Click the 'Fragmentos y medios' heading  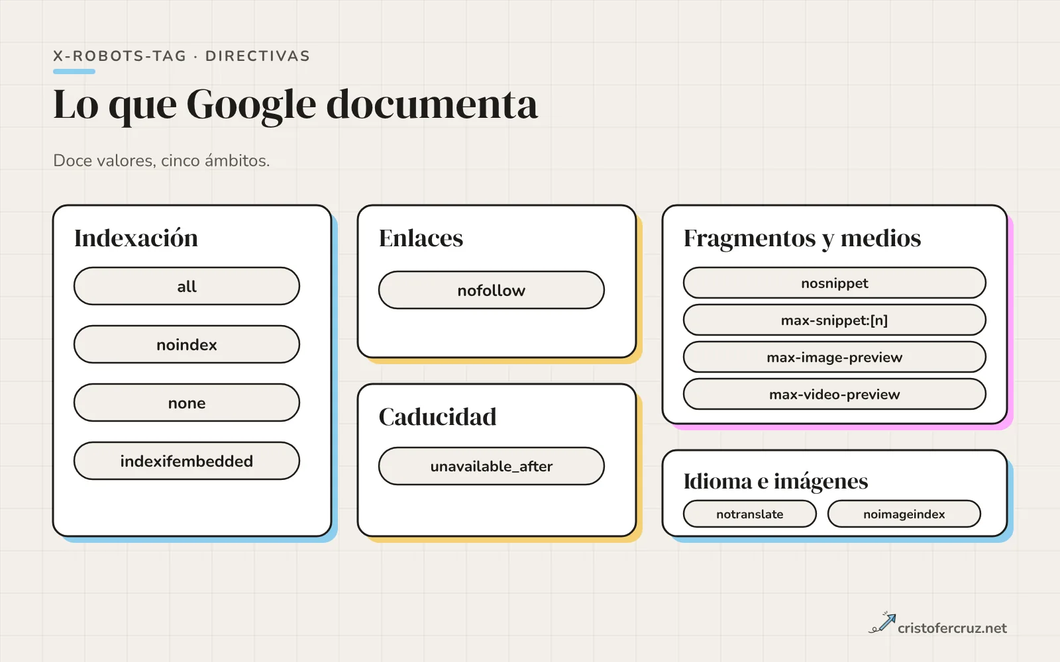[x=802, y=238]
